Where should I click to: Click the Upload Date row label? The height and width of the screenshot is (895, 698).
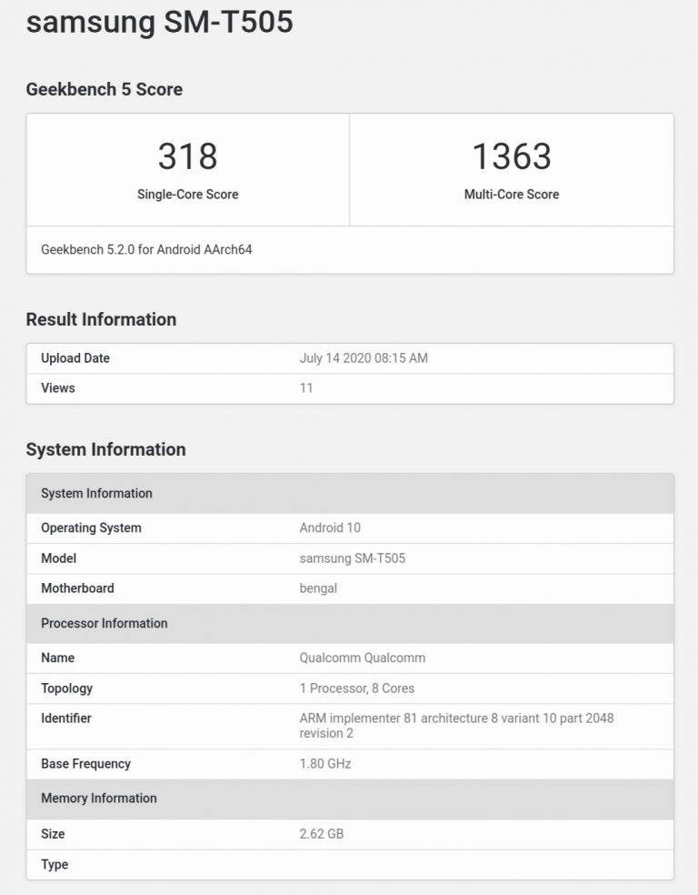(75, 358)
